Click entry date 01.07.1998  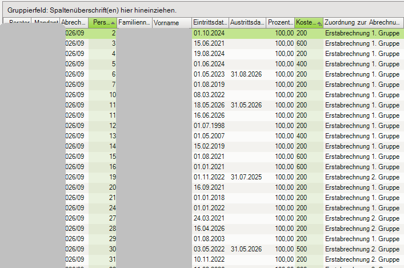click(x=209, y=126)
